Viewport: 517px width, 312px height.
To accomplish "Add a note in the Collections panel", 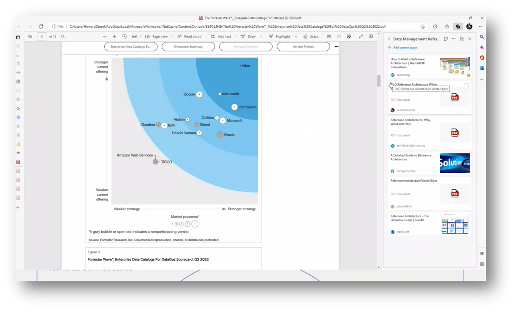I will (446, 39).
